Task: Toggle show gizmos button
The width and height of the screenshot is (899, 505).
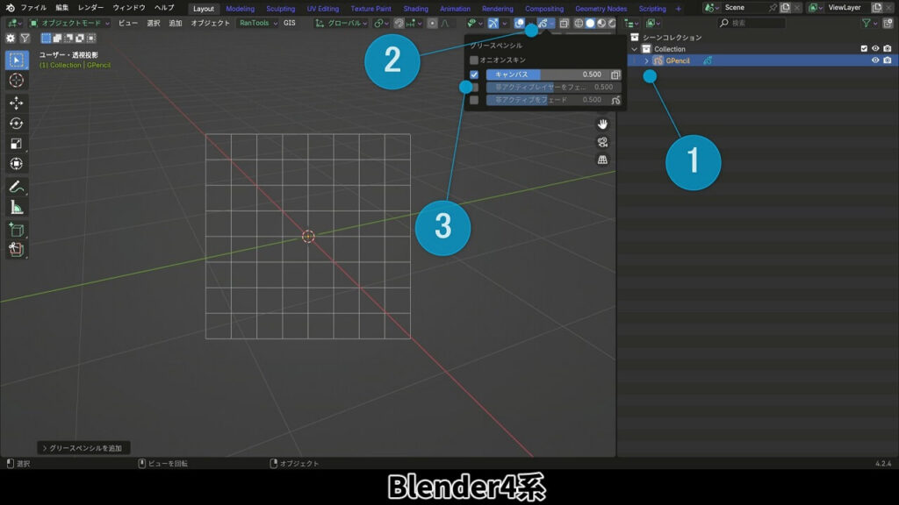Action: (493, 24)
